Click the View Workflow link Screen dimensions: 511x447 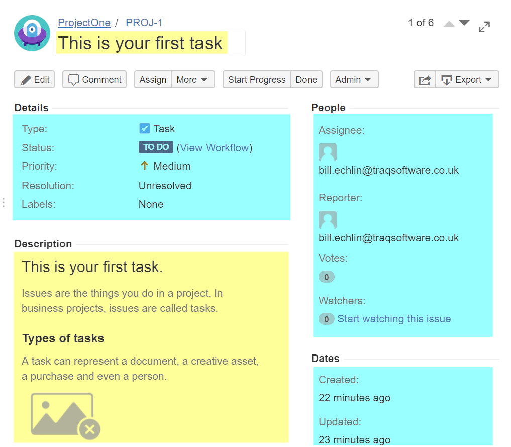pyautogui.click(x=215, y=148)
